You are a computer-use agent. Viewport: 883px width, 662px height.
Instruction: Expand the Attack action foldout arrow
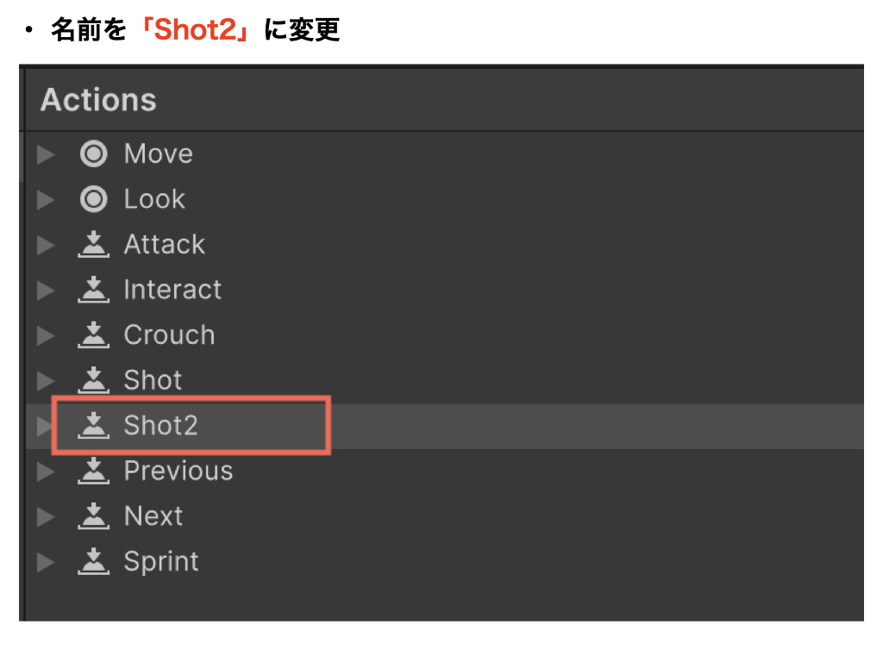click(46, 245)
